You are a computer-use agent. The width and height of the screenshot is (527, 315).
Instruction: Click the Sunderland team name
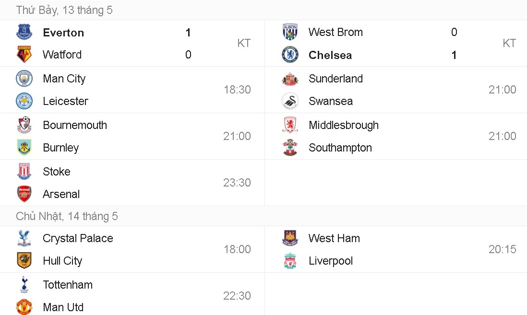tap(335, 79)
